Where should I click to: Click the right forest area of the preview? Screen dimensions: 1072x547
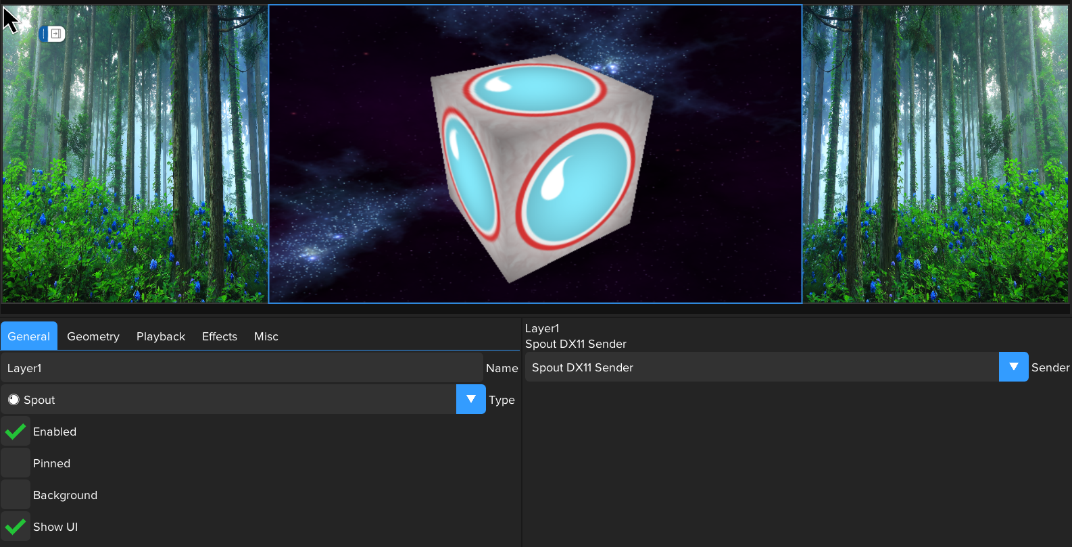pyautogui.click(x=935, y=169)
